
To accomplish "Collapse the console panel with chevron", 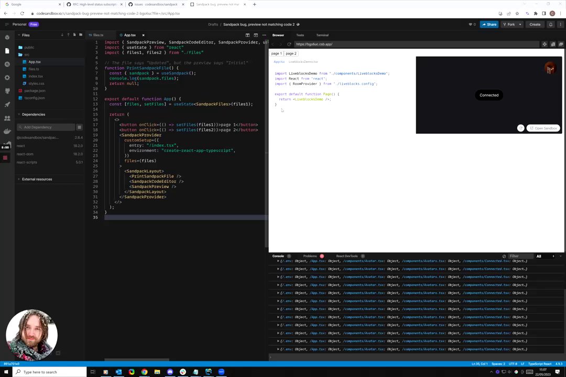I will tap(561, 256).
